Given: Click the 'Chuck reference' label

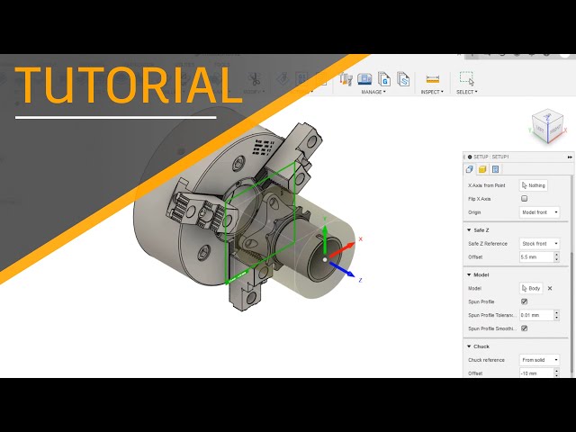Looking at the screenshot, I should (486, 360).
